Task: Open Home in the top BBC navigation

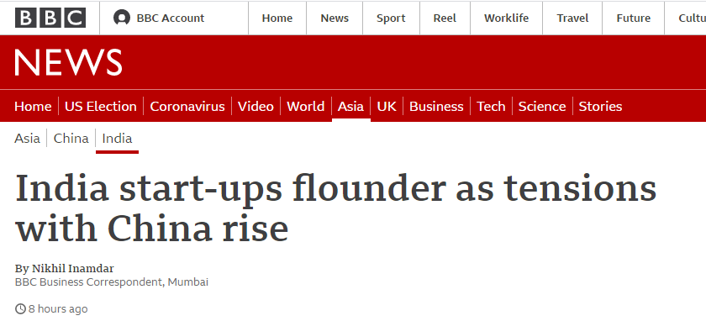Action: [277, 18]
